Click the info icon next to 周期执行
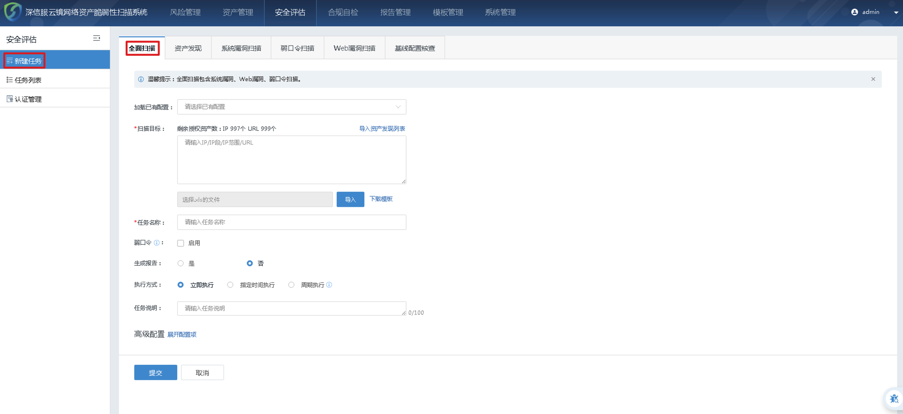The height and width of the screenshot is (414, 903). pos(329,285)
